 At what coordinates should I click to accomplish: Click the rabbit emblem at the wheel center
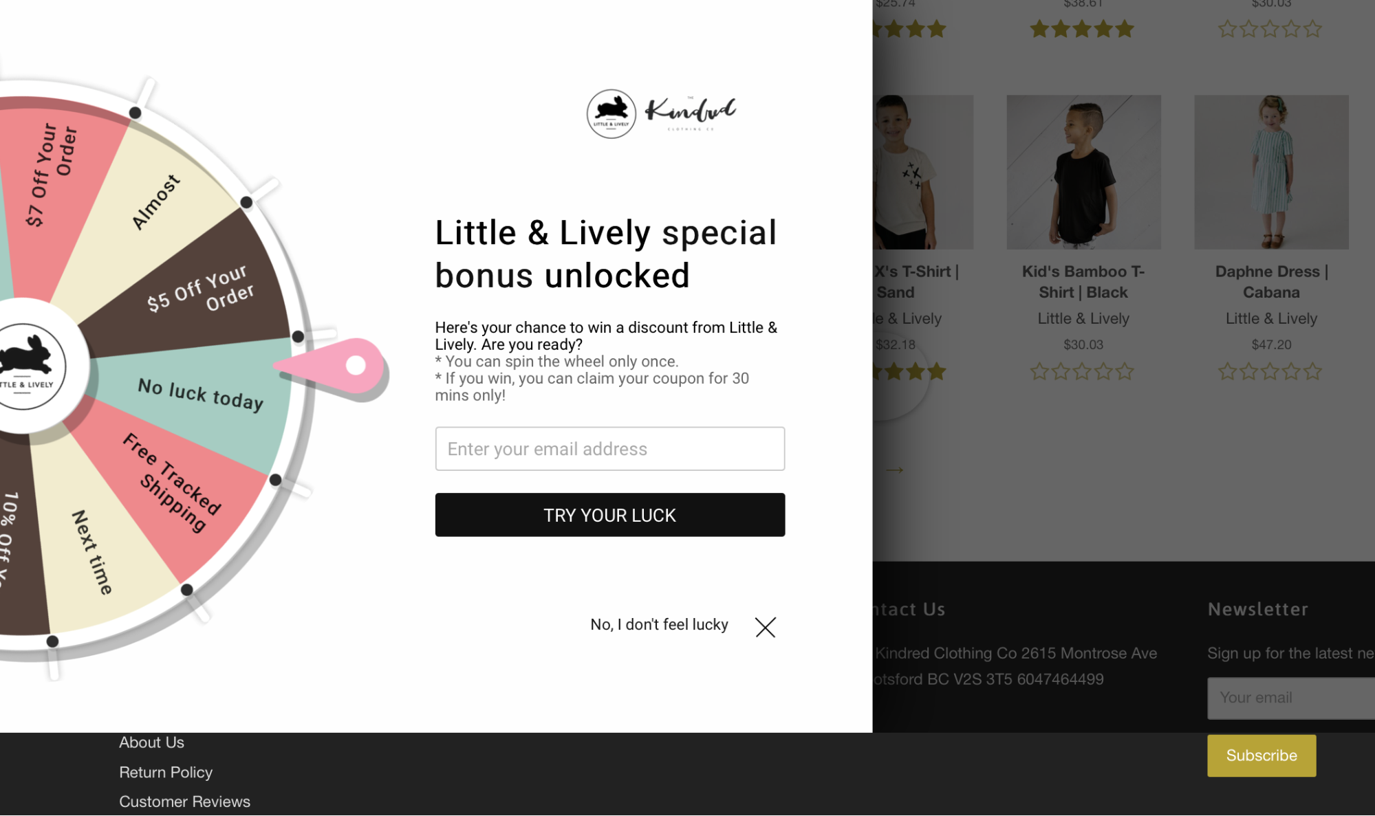[26, 366]
